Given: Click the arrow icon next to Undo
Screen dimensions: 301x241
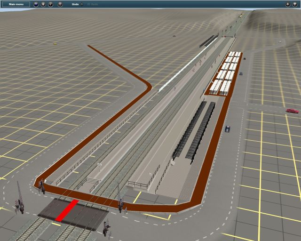Looking at the screenshot, I should [x=82, y=4].
